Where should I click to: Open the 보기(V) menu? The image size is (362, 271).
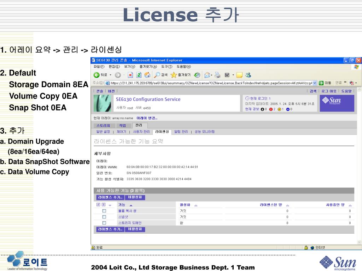[x=129, y=67]
